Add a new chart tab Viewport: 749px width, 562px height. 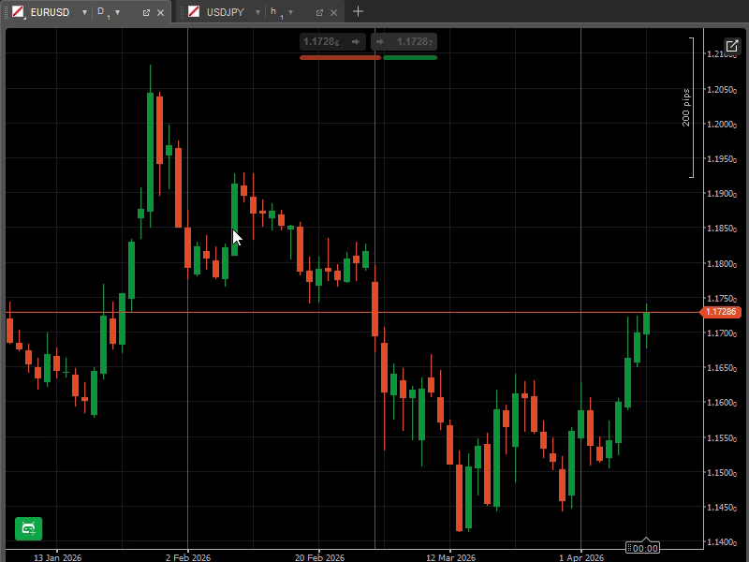358,12
